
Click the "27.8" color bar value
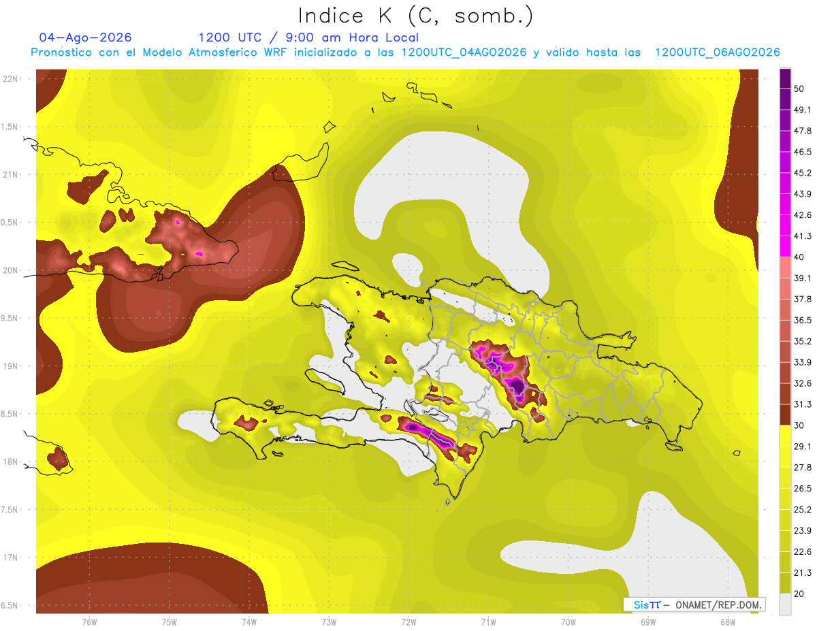point(802,468)
